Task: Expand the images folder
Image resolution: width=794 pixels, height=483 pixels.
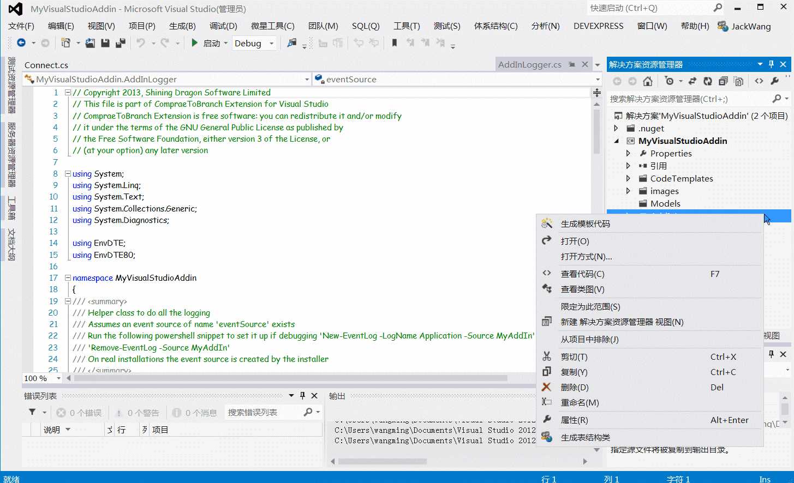Action: 628,191
